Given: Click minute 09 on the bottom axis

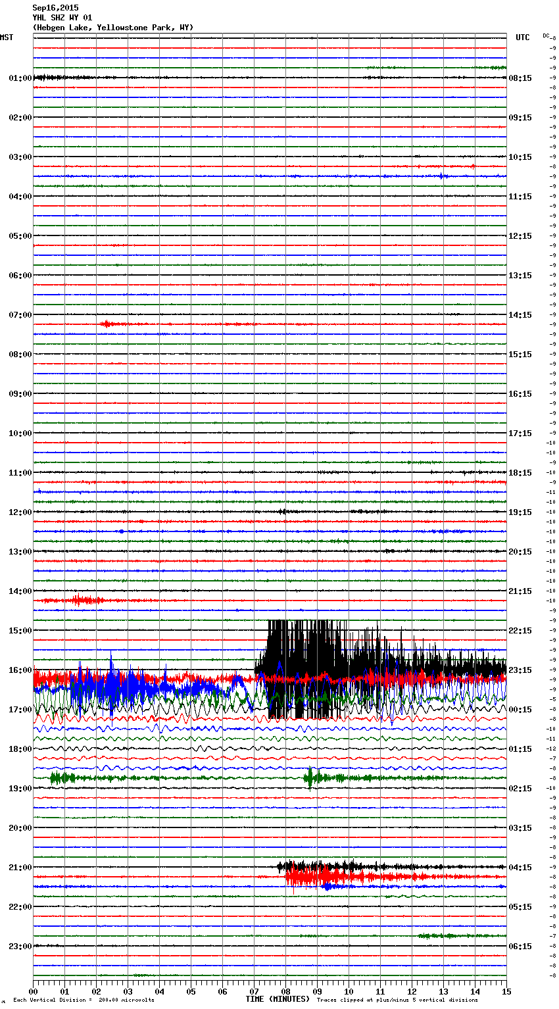Looking at the screenshot, I should coord(318,991).
